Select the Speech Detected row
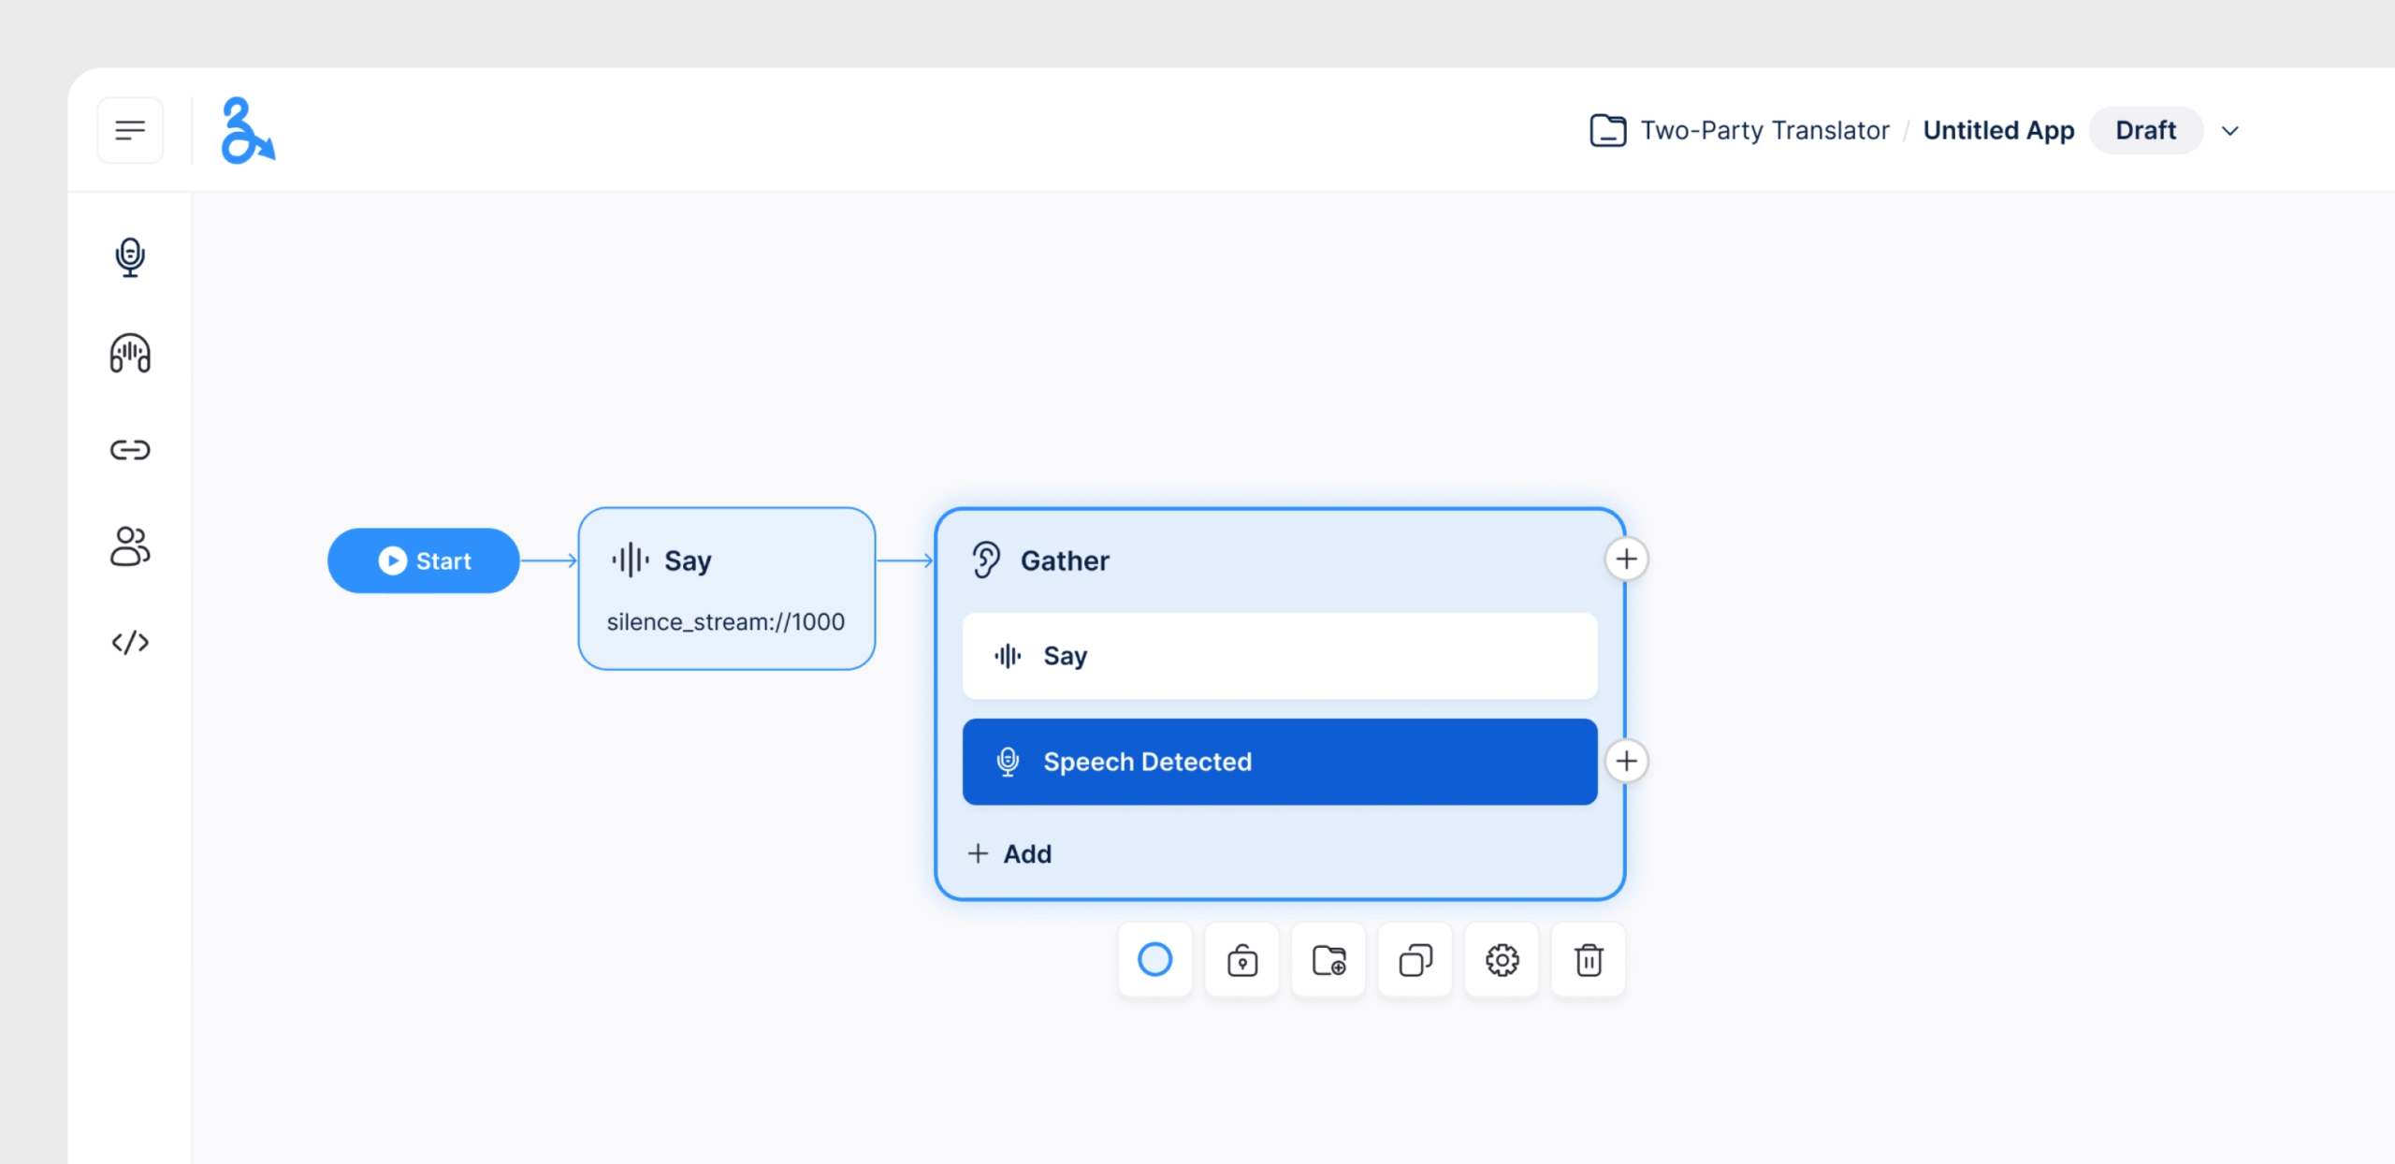This screenshot has width=2395, height=1164. 1279,762
